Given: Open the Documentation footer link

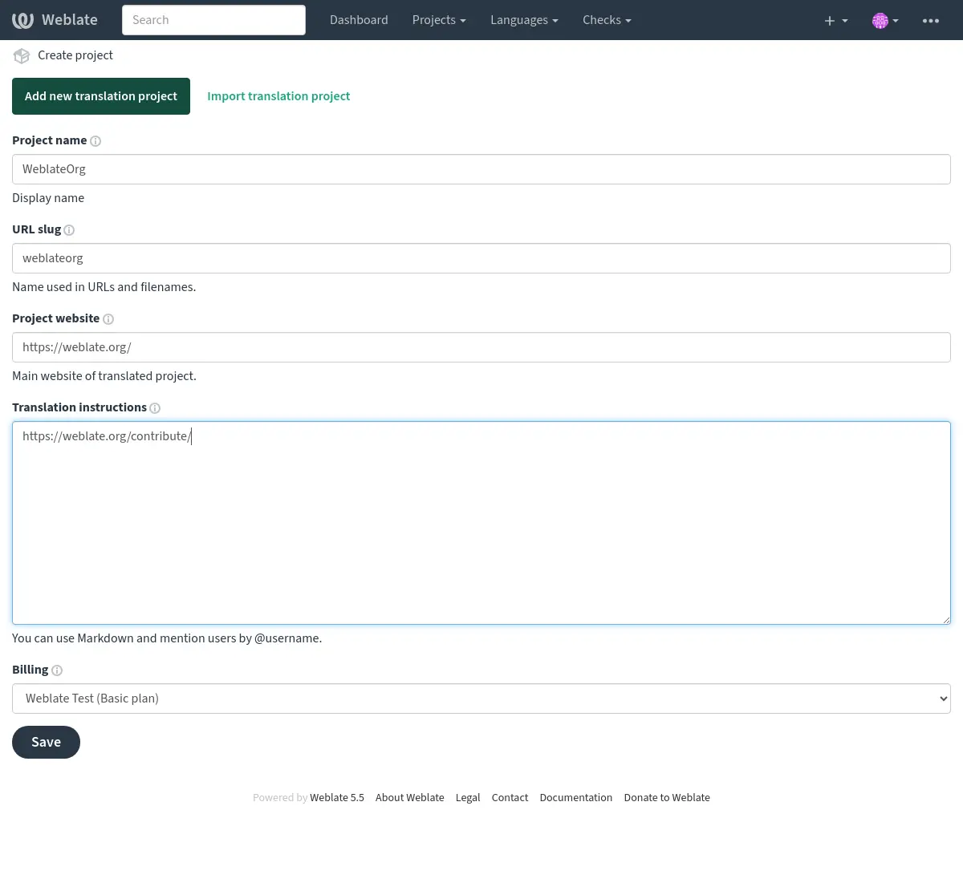Looking at the screenshot, I should click(x=575, y=798).
